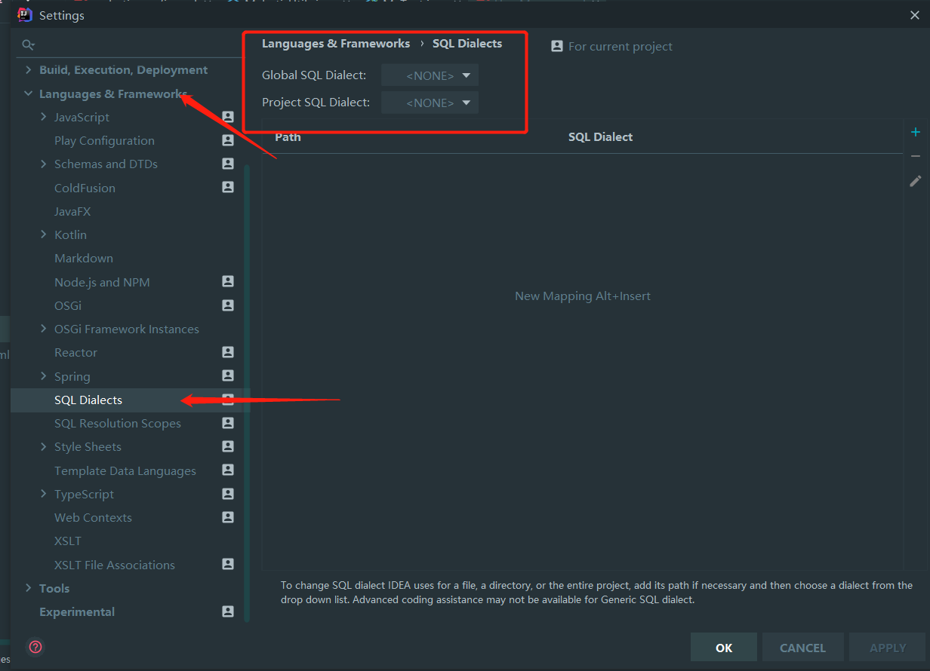930x671 pixels.
Task: Click the project icon beside Spring
Action: pyautogui.click(x=228, y=375)
